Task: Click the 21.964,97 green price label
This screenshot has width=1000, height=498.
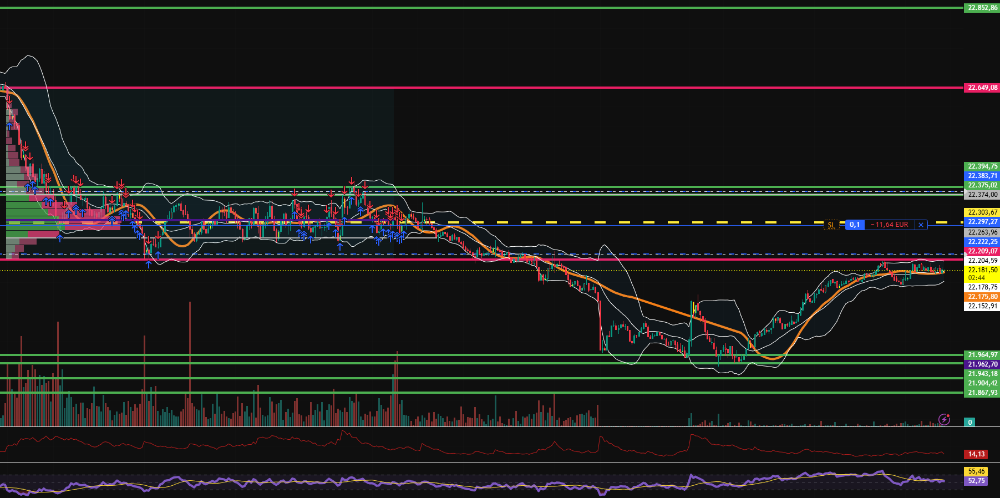Action: [982, 355]
